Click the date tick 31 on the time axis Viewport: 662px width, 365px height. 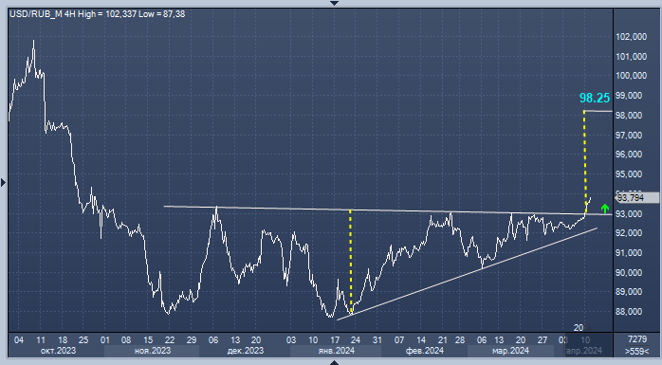coord(377,340)
